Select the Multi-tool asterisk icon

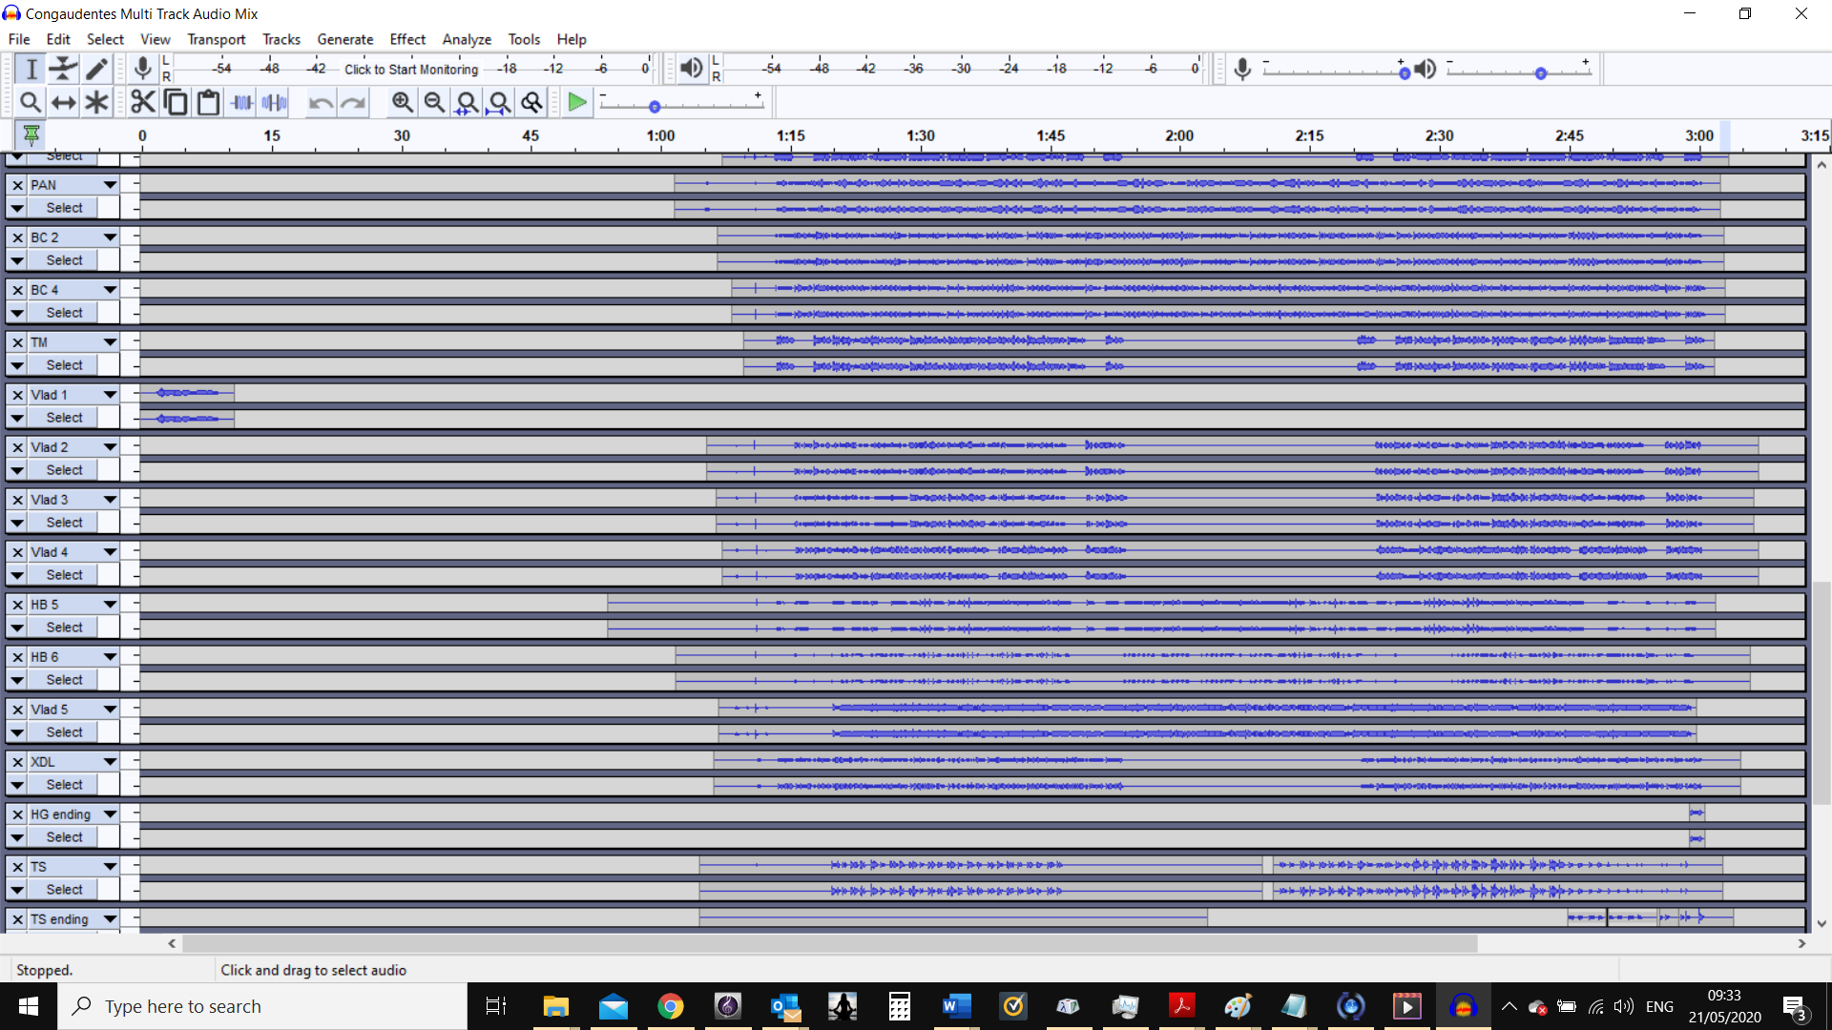pos(96,102)
